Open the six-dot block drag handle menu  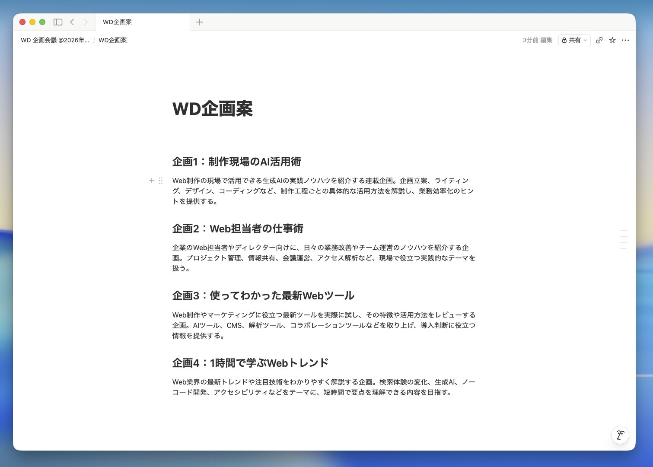coord(161,181)
